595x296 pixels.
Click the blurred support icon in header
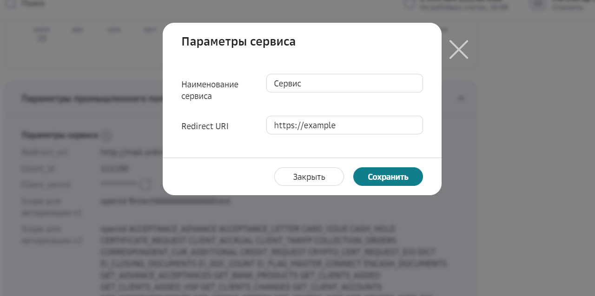(x=410, y=4)
